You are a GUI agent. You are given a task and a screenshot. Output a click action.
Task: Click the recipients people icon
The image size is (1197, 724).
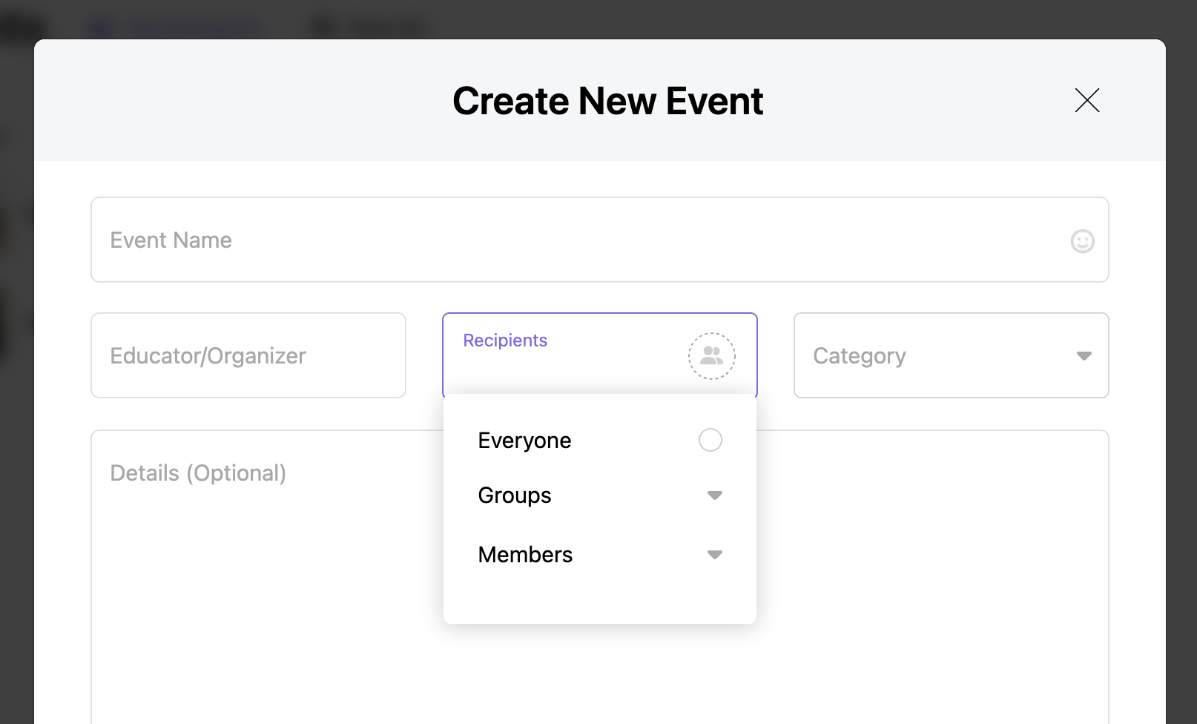pyautogui.click(x=711, y=356)
